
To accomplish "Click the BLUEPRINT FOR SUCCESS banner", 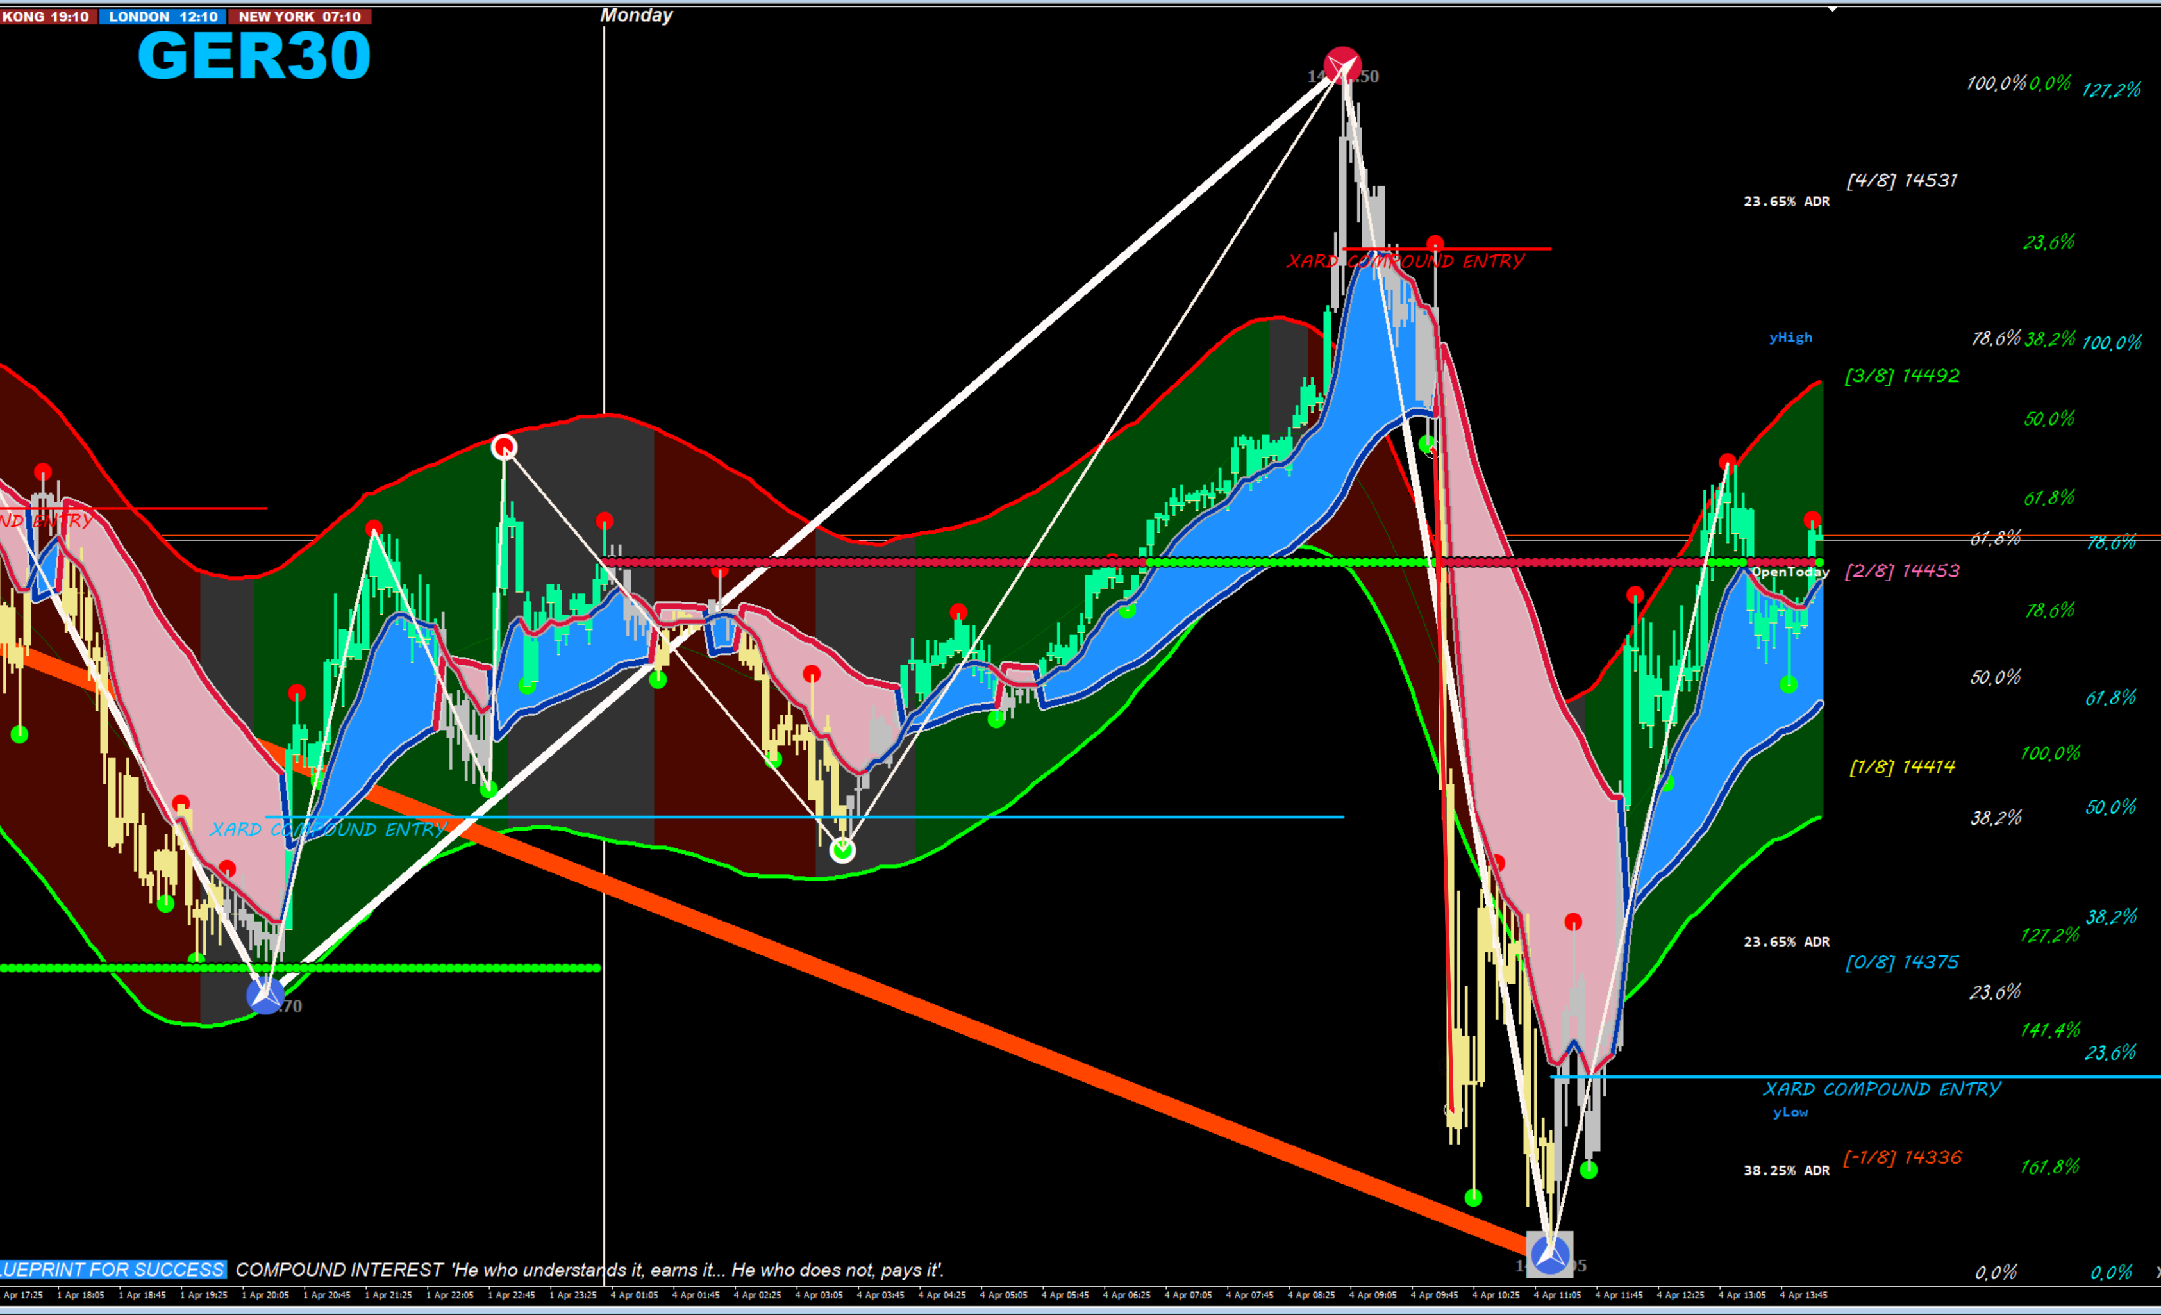I will click(x=112, y=1270).
